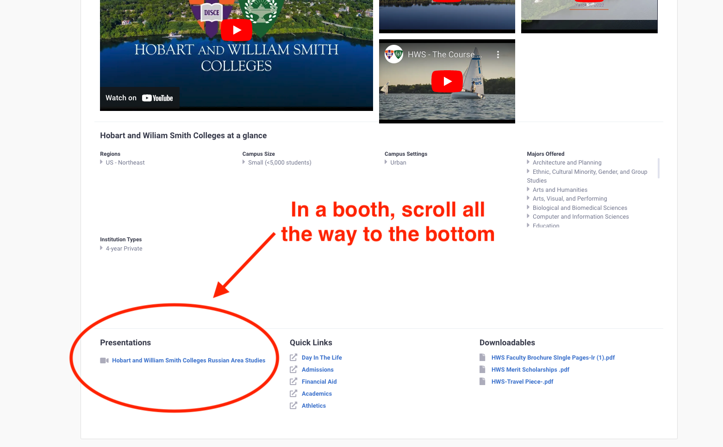Image resolution: width=723 pixels, height=447 pixels.
Task: Click the triangle beside Arts, Visual, and Performing
Action: pos(528,198)
